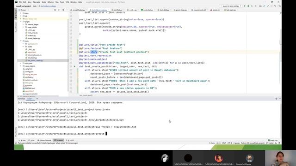Collapse the pages folder in project tree

[21, 22]
